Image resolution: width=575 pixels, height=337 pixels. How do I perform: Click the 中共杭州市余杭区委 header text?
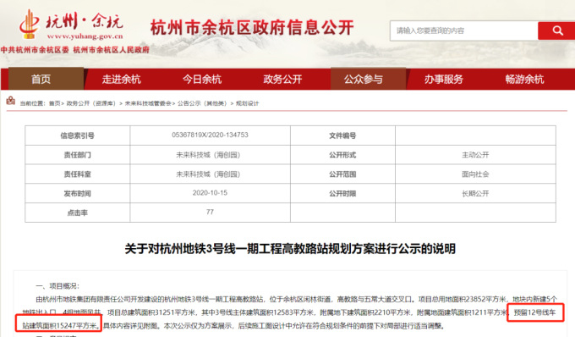35,50
